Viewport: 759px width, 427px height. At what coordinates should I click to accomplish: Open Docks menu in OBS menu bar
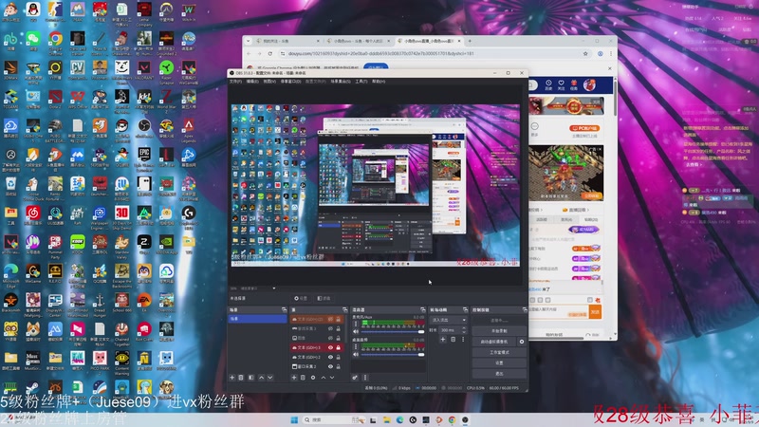[290, 82]
